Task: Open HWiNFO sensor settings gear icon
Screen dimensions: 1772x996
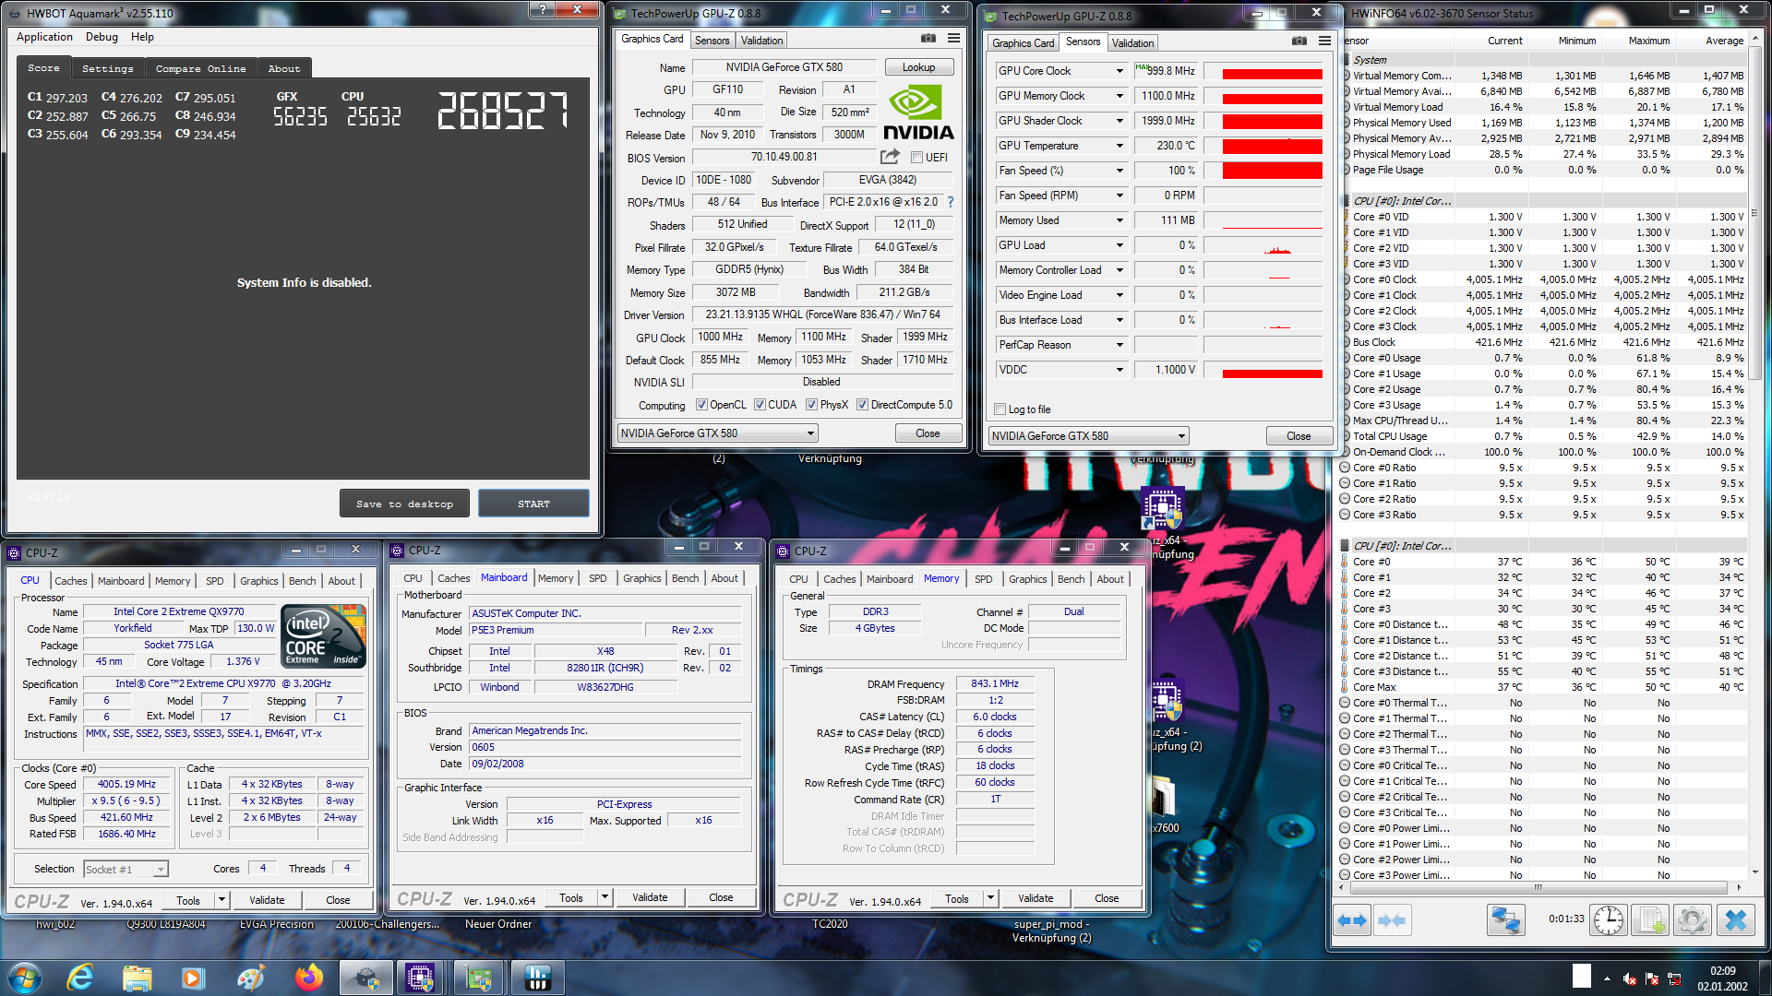Action: [1693, 920]
